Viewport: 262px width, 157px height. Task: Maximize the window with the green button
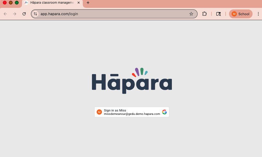pos(17,3)
